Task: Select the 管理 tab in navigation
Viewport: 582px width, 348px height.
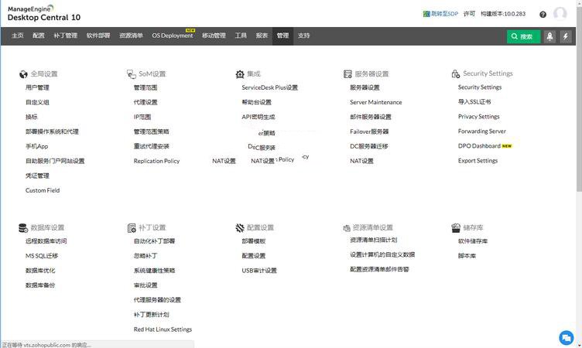Action: 282,36
